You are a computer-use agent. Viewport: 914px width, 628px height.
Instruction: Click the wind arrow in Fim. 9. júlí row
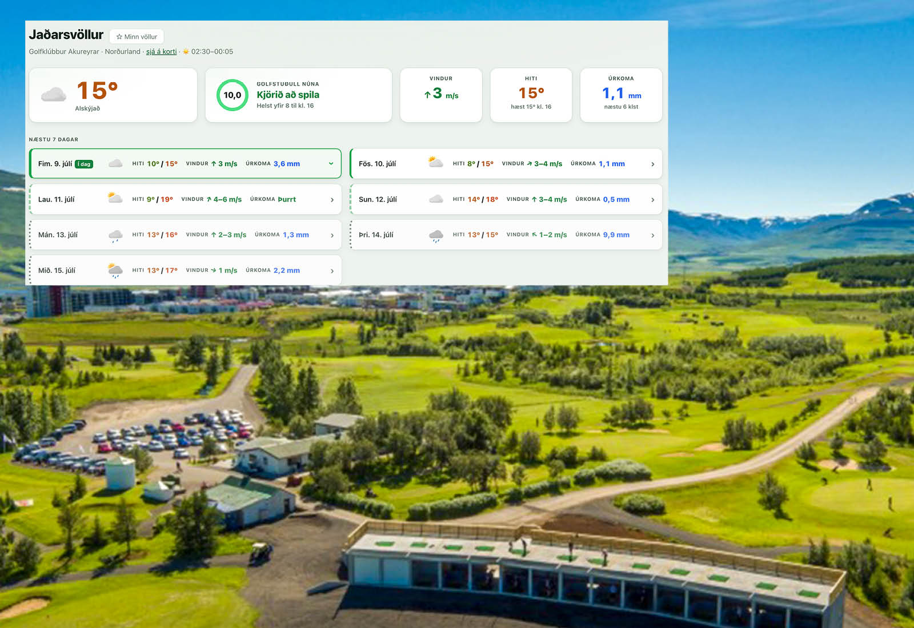click(x=214, y=164)
